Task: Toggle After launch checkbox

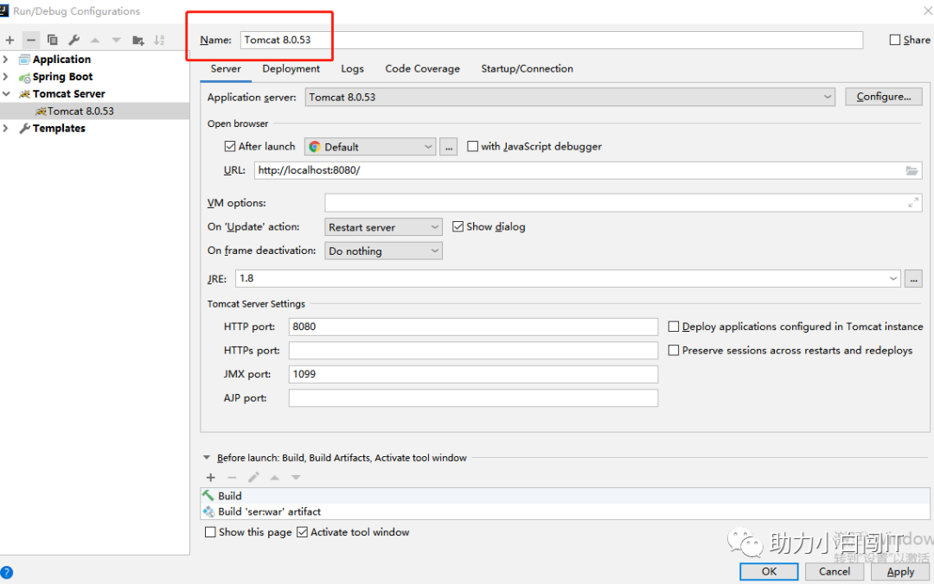Action: (230, 147)
